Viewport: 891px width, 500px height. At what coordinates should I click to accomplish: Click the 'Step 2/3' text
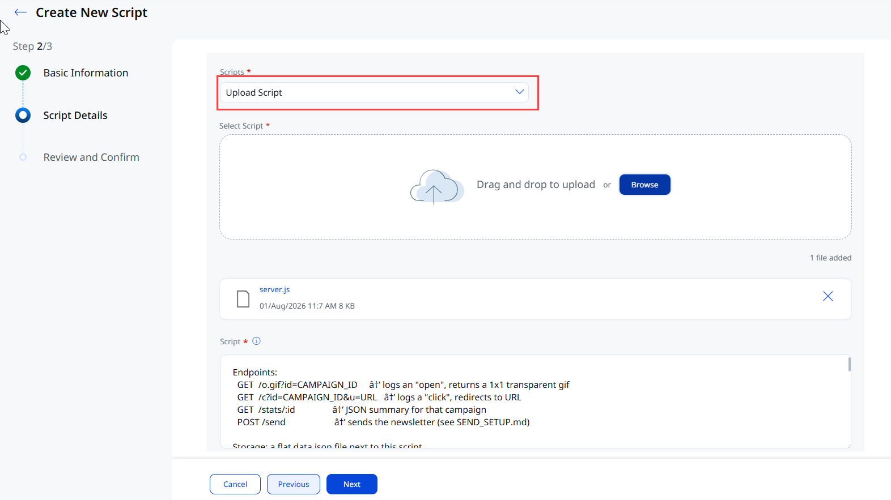(32, 46)
